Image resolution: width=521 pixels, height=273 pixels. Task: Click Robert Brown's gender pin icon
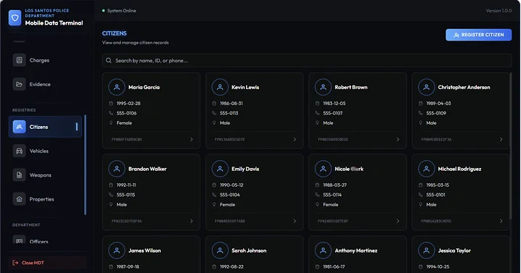click(318, 122)
